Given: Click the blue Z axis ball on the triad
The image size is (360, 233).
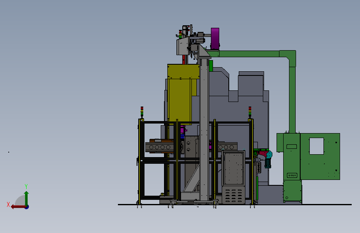Looking at the screenshot, I should click(x=27, y=207).
